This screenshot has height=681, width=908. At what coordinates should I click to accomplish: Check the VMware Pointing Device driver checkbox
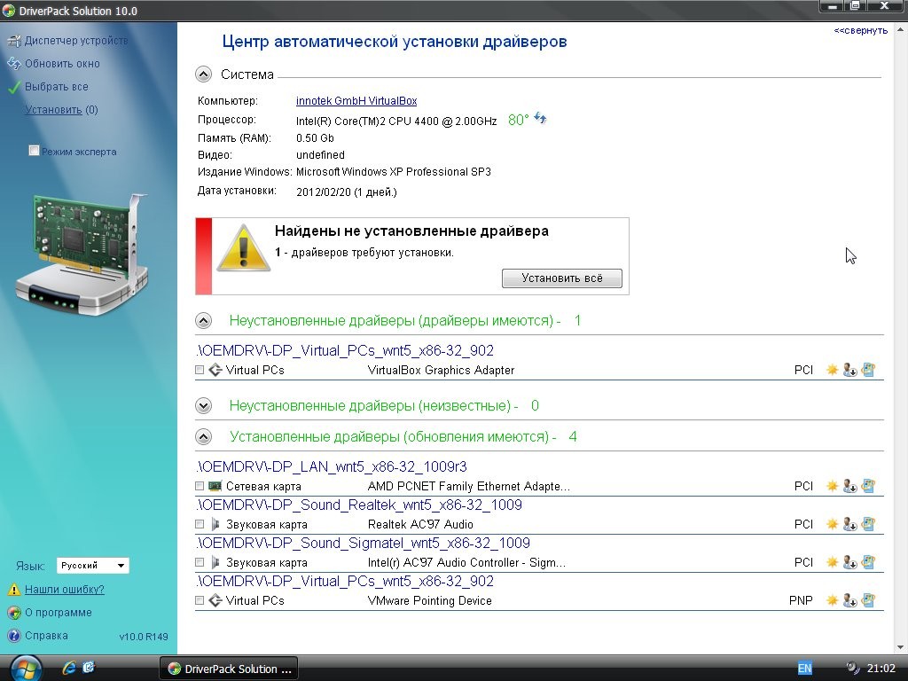200,600
